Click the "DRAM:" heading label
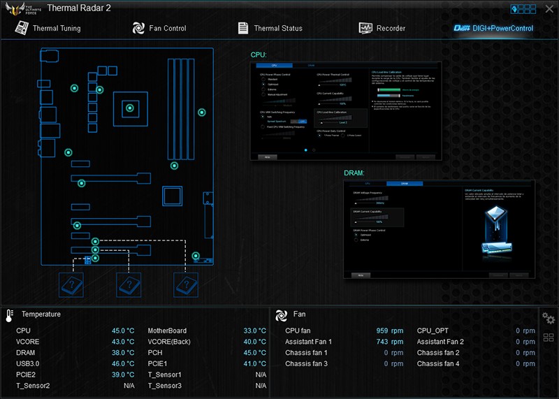This screenshot has height=399, width=559. (x=354, y=173)
